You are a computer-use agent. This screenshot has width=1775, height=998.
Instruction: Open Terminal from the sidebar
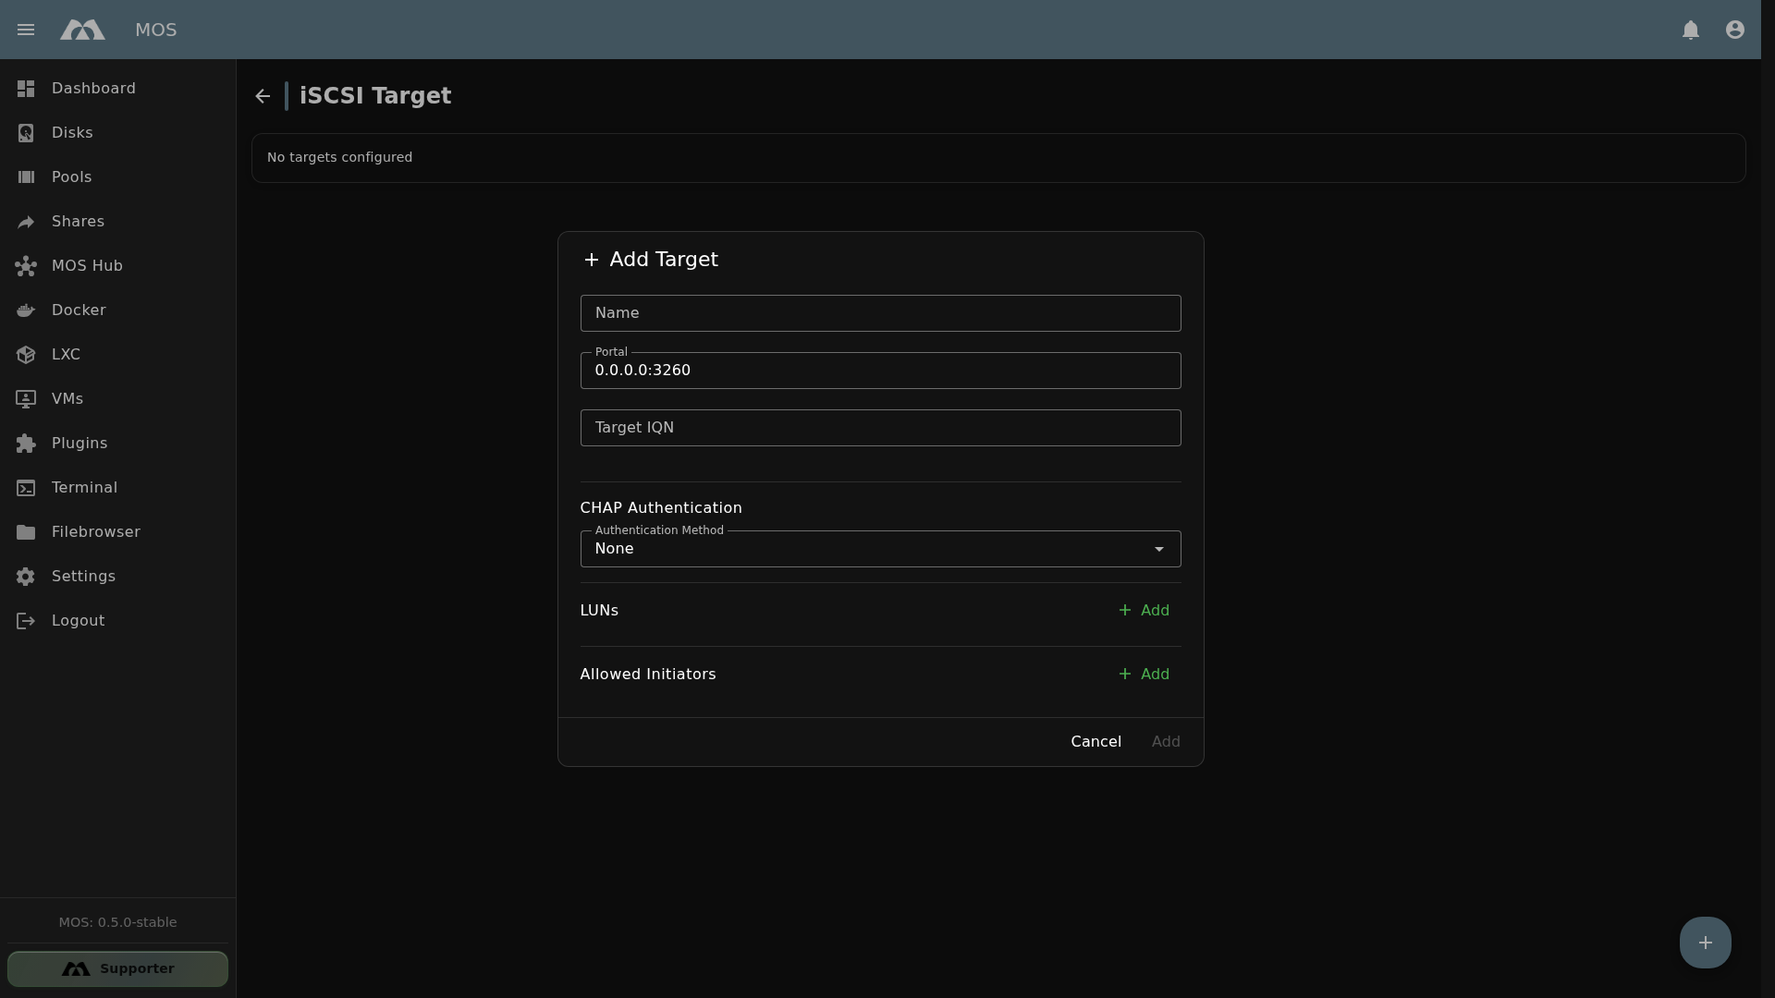click(117, 488)
